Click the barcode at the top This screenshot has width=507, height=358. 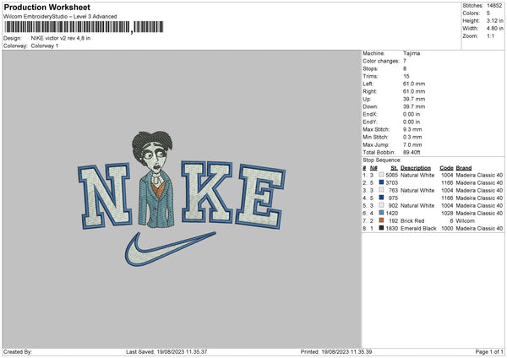pos(84,27)
